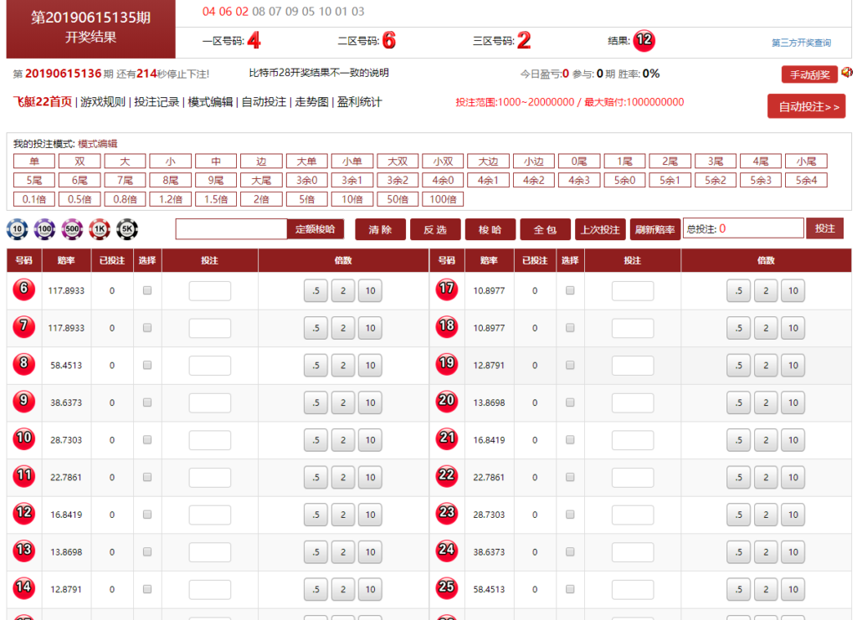Check the select box for number 17
Viewport: 857px width, 620px height.
click(570, 290)
